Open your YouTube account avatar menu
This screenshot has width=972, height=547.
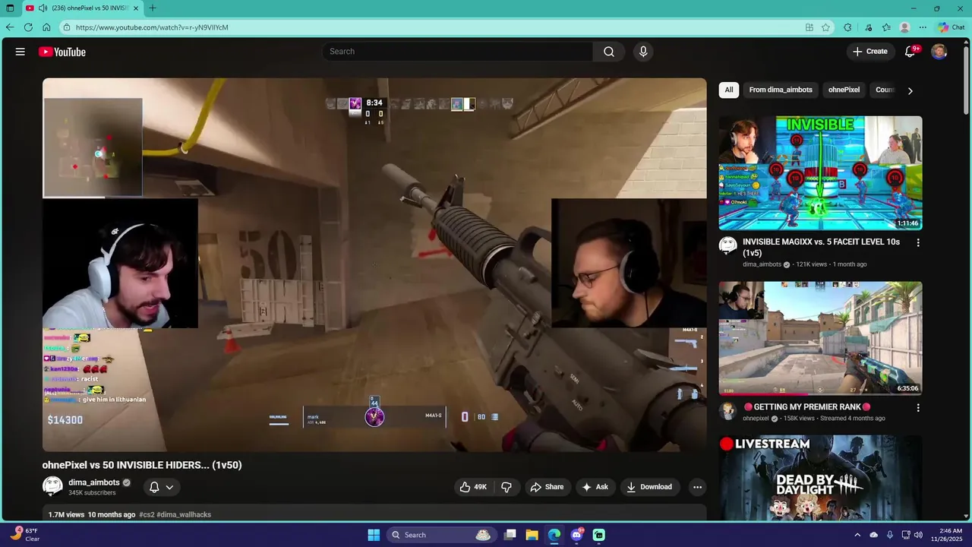point(939,52)
